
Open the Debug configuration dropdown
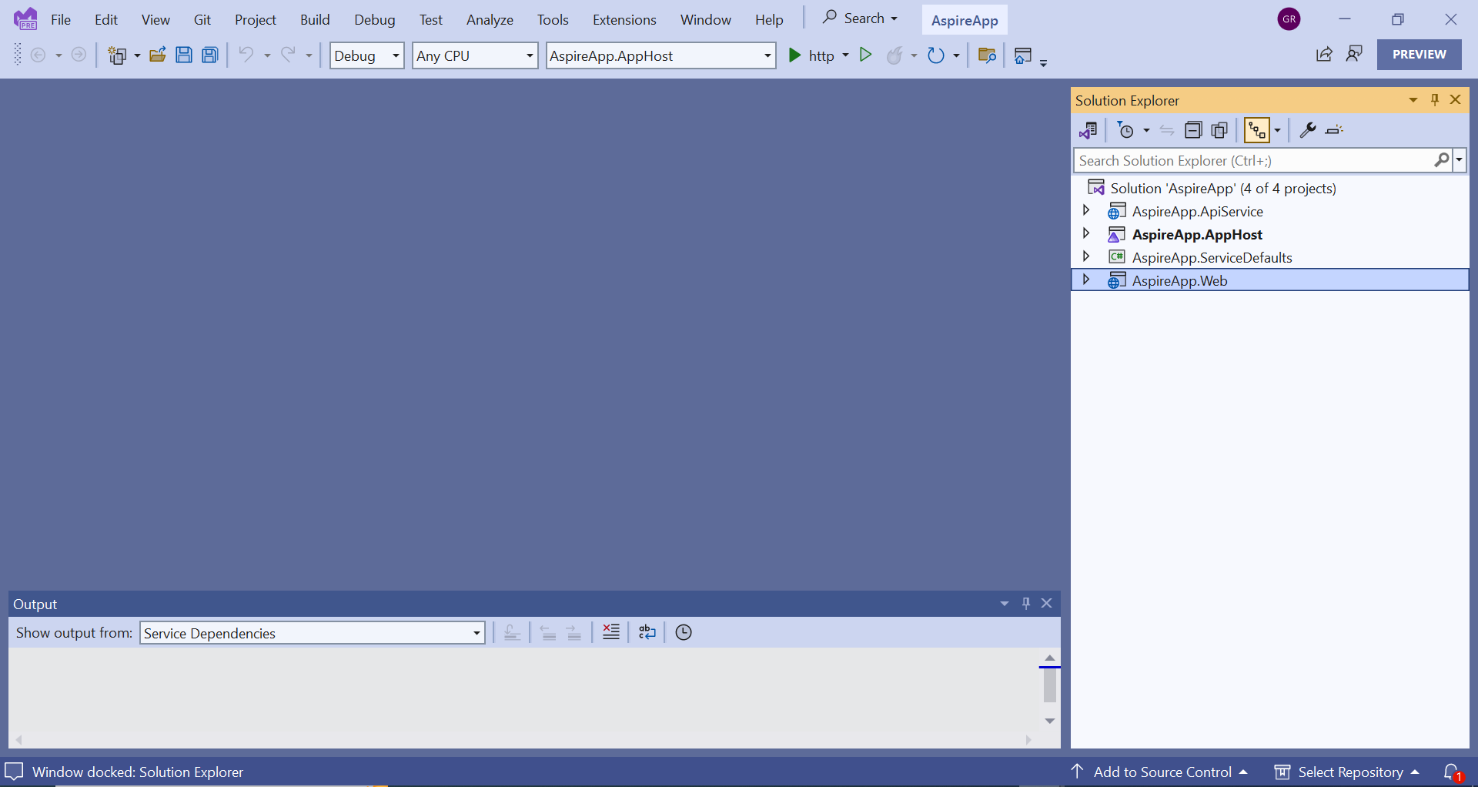[366, 55]
